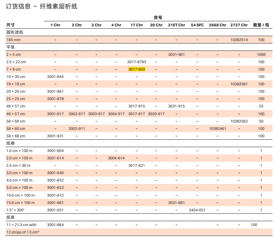This screenshot has width=275, height=238.
Task: Click the highlighted catalog number 3017-820
Action: click(136, 70)
